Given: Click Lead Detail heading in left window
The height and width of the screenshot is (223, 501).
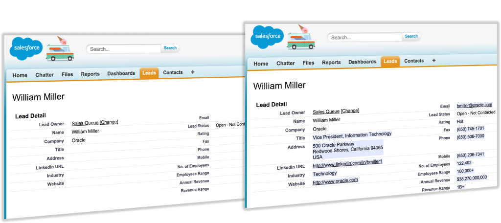Looking at the screenshot, I should click(x=30, y=116).
